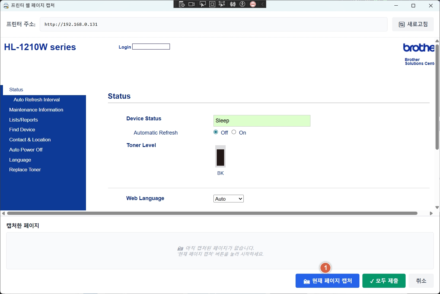Go to Auto Power Off page
The image size is (440, 294).
(x=26, y=150)
